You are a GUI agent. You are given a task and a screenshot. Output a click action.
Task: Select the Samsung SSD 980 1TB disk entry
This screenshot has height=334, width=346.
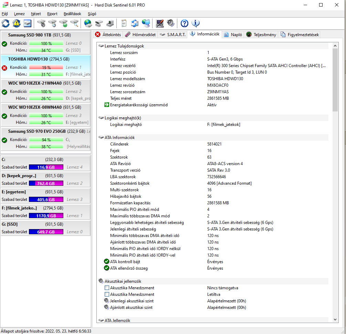coord(46,43)
